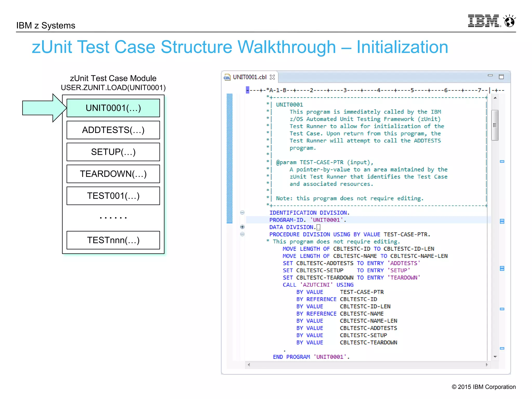The width and height of the screenshot is (532, 399).
Task: Collapse the PROCEDURE DIVISION fold
Action: [x=242, y=234]
